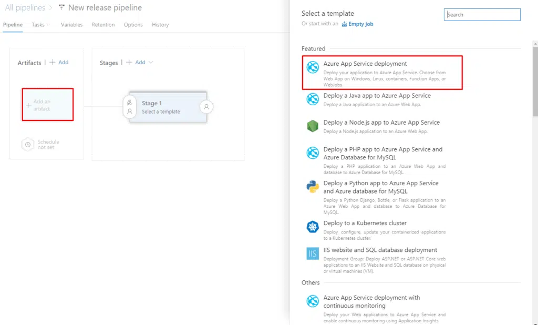Select Deploy a PHP app to Azure App Service

pos(383,153)
